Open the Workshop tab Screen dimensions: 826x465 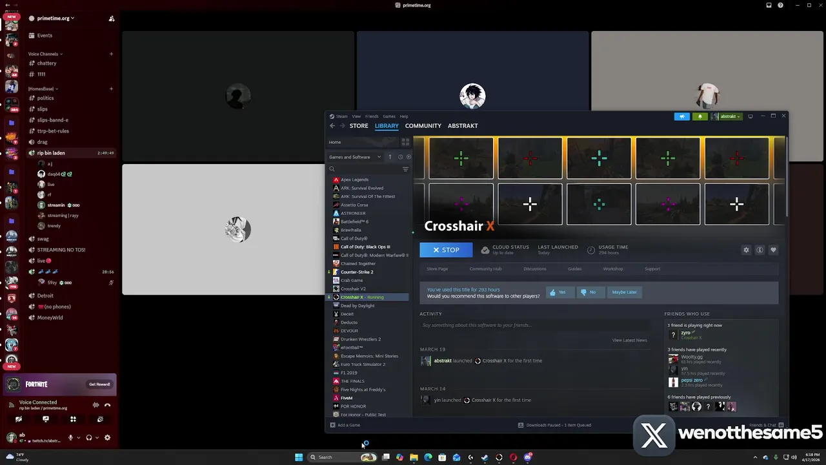click(613, 269)
